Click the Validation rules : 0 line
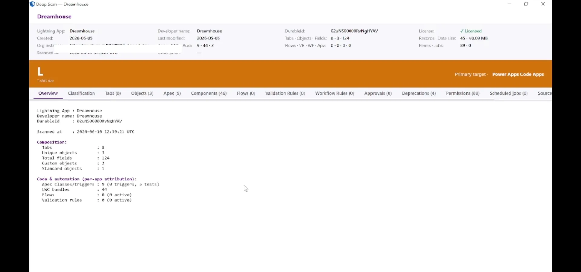Viewport: 581px width, 272px height. tap(87, 200)
